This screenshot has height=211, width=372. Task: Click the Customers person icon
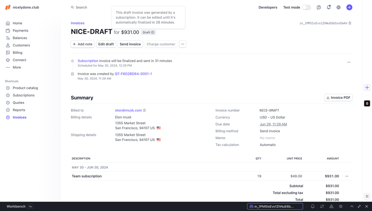(x=8, y=45)
